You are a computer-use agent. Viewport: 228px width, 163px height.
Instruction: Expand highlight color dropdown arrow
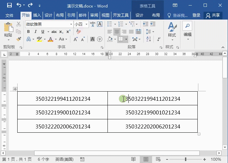(45, 39)
